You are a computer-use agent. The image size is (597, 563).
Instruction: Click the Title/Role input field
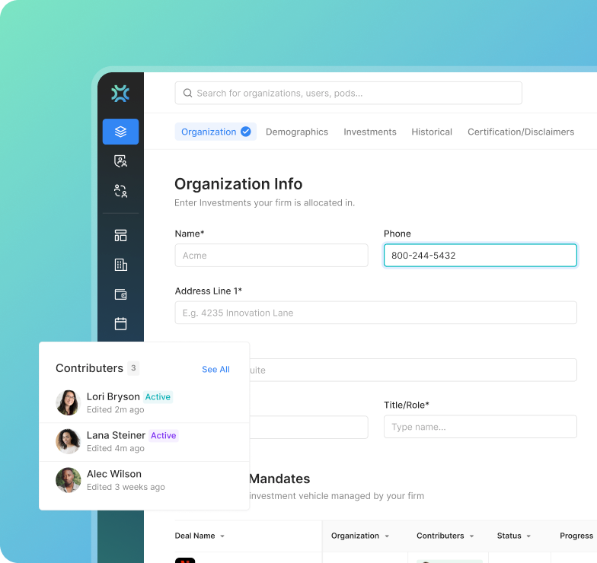[x=480, y=427]
